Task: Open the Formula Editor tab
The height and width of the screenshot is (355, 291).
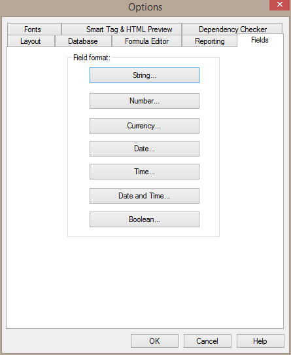Action: [146, 41]
